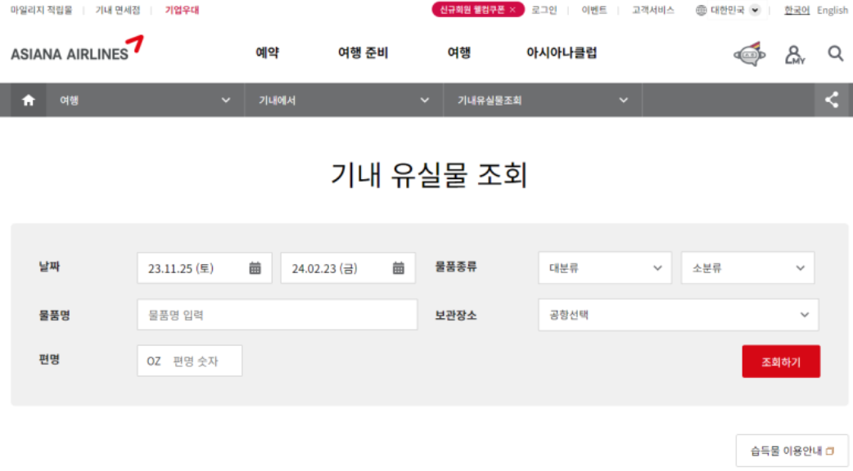This screenshot has width=853, height=471.
Task: Click the 물품명 입력 text field
Action: [x=277, y=315]
